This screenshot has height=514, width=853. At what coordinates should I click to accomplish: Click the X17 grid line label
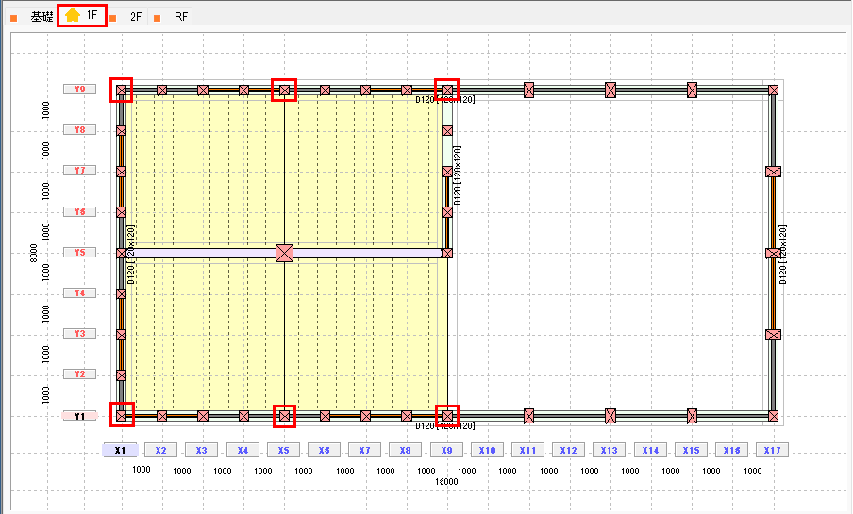773,451
